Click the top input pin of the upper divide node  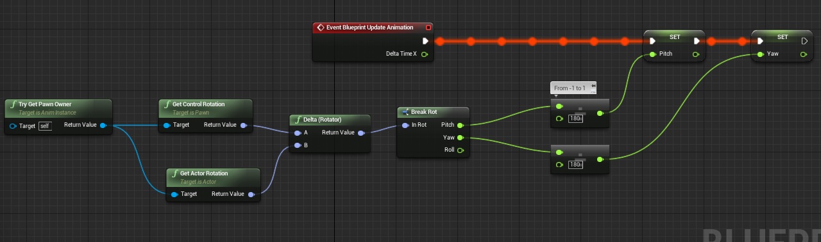click(559, 106)
